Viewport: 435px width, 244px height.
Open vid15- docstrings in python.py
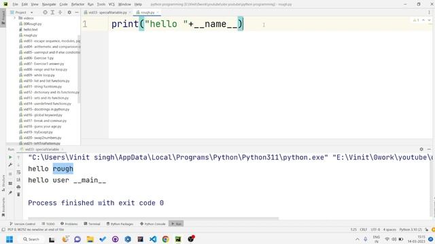46,109
